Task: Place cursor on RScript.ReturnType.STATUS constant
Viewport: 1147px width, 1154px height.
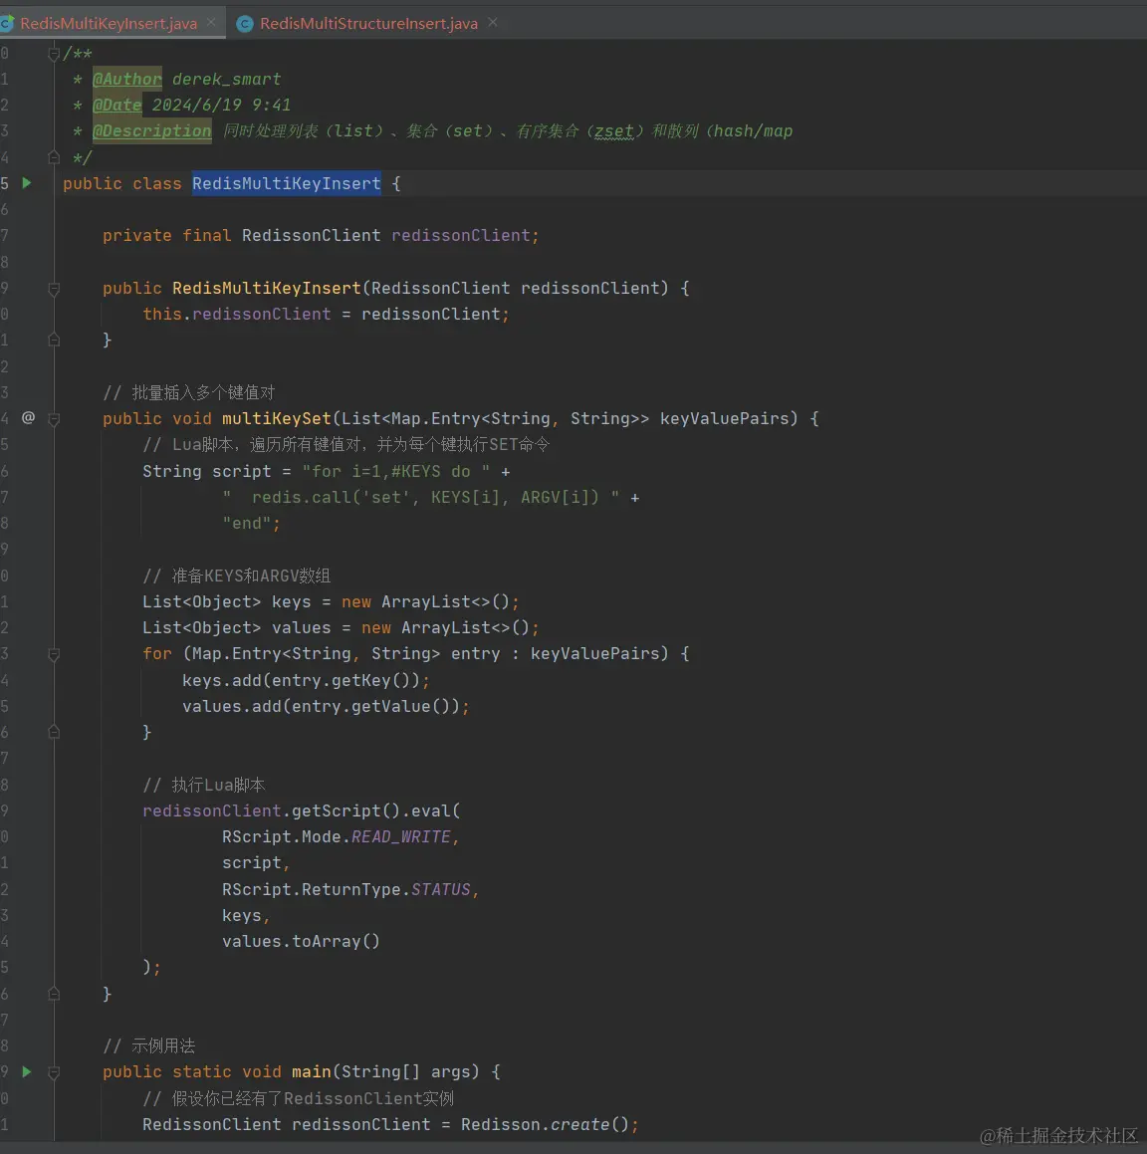Action: click(x=441, y=889)
